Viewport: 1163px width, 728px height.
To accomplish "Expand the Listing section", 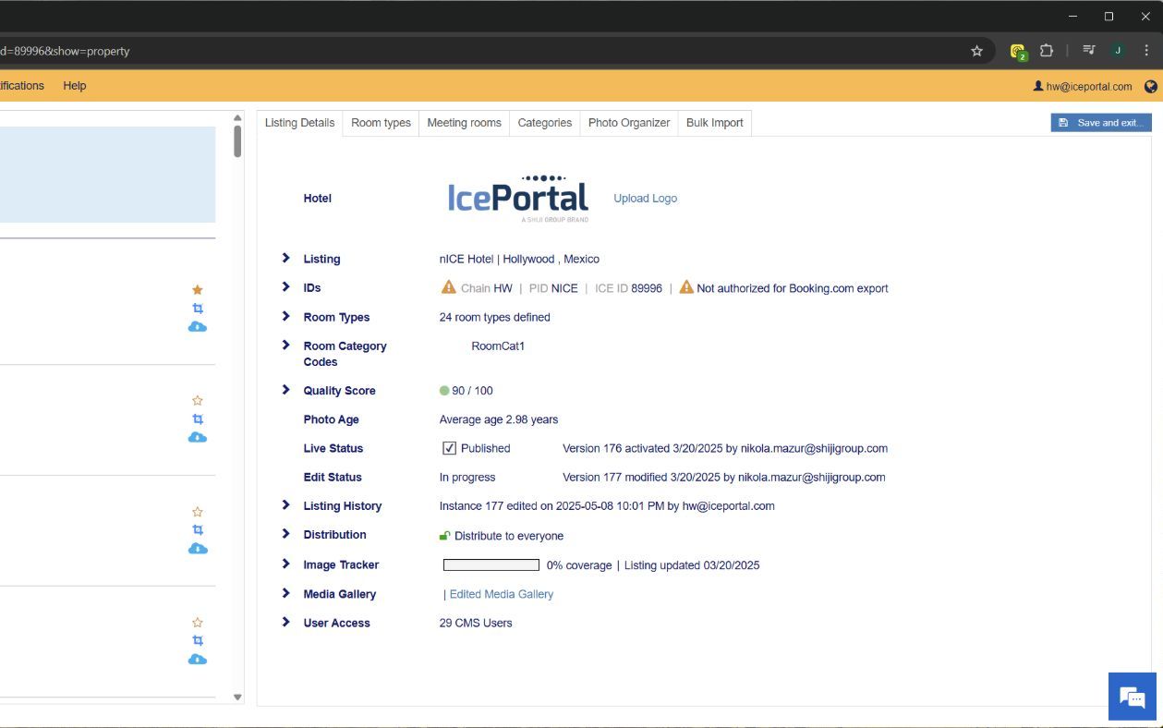I will coord(285,258).
